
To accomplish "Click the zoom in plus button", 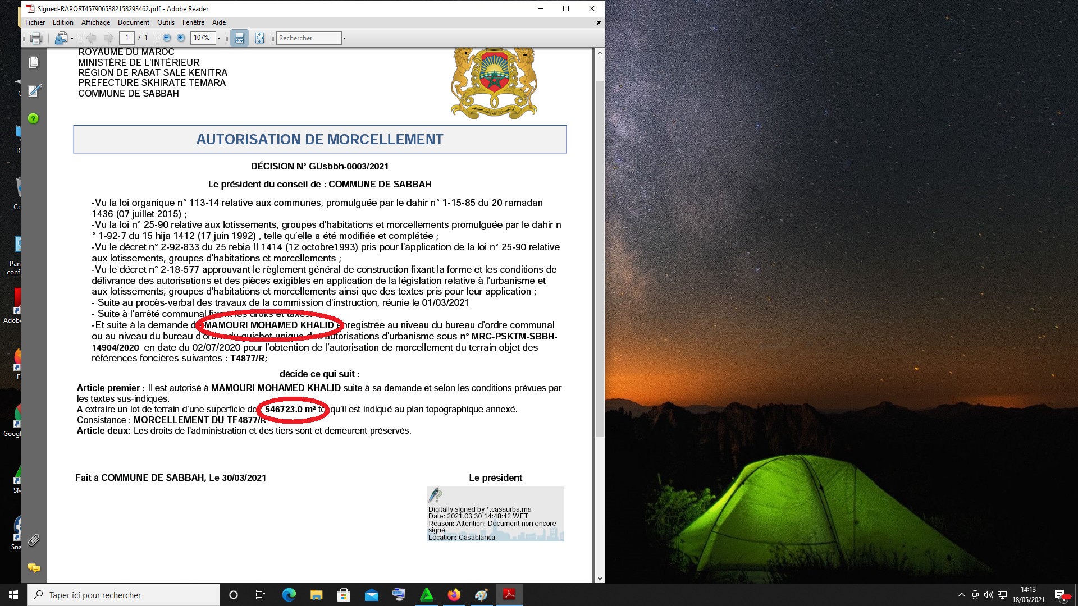I will point(181,38).
